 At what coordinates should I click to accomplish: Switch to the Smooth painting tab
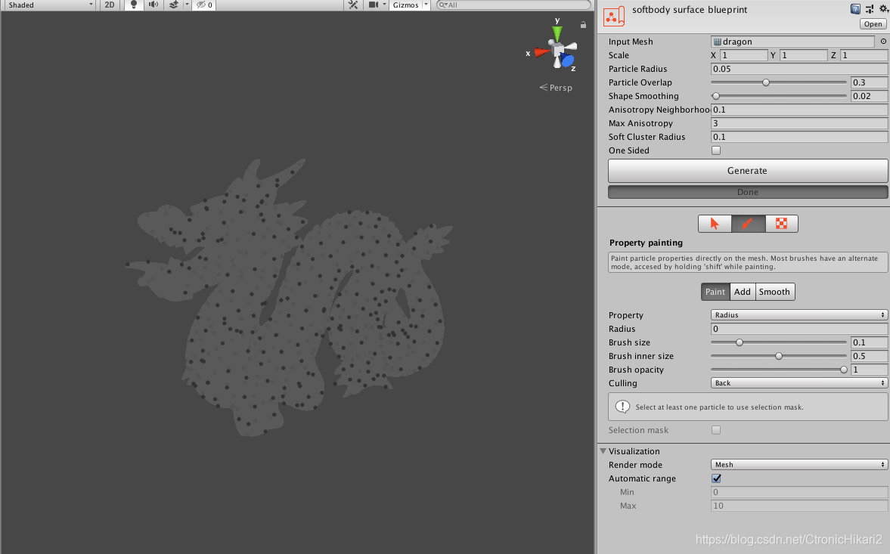tap(774, 291)
